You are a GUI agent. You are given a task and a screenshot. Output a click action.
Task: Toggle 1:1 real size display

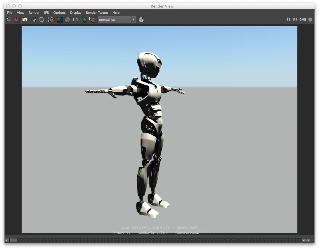tap(75, 20)
